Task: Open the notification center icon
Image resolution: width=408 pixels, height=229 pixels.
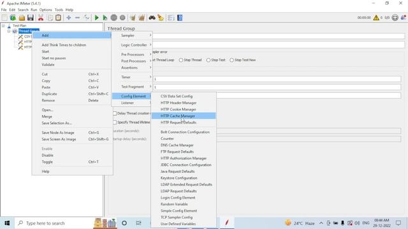Action: 398,223
